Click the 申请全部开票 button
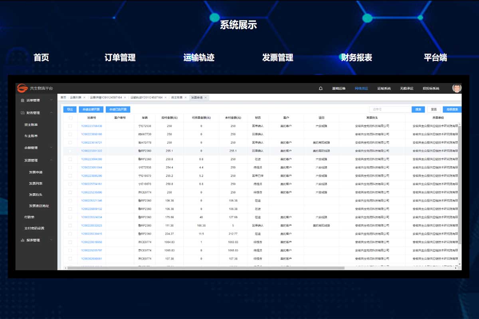The height and width of the screenshot is (319, 479). [x=91, y=109]
